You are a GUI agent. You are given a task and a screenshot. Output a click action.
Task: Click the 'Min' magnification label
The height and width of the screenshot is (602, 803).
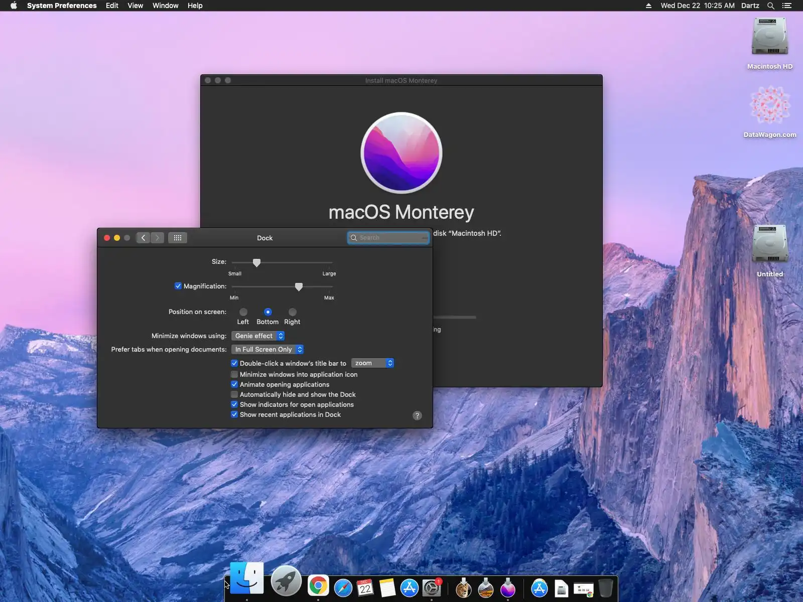[234, 297]
